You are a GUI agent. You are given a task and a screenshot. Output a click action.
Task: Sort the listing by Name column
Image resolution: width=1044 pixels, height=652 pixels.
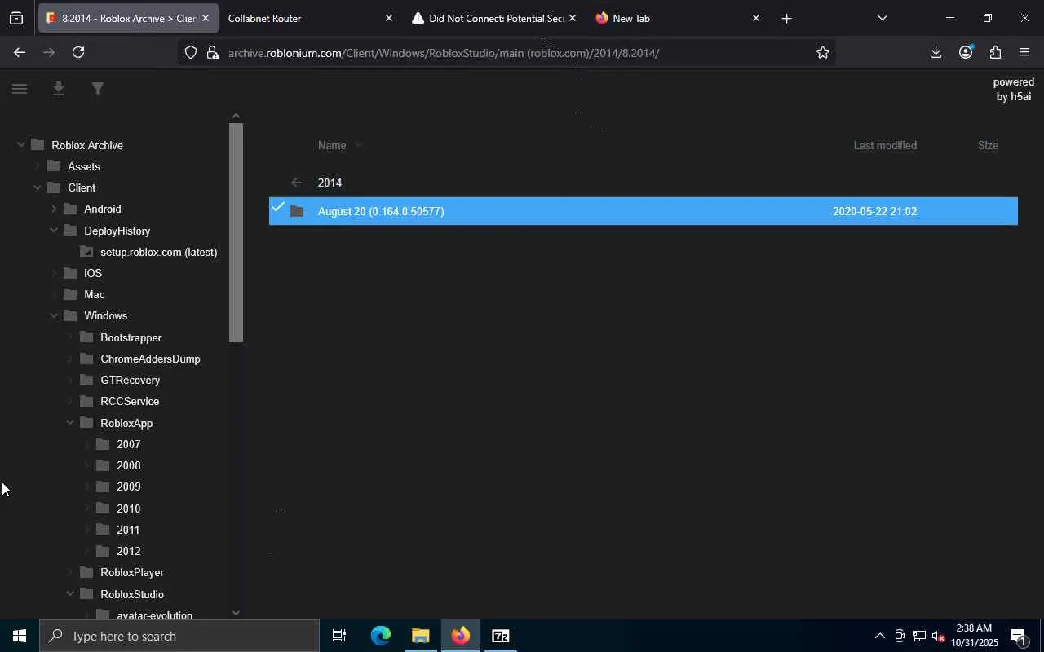[332, 145]
